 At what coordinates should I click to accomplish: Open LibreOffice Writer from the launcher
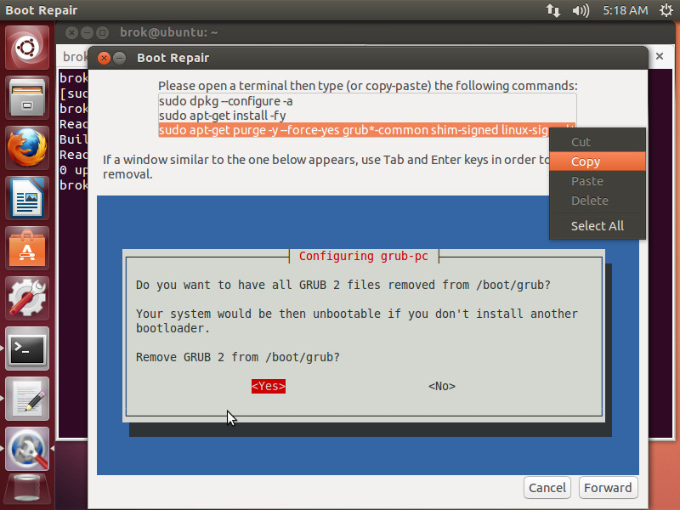[27, 198]
